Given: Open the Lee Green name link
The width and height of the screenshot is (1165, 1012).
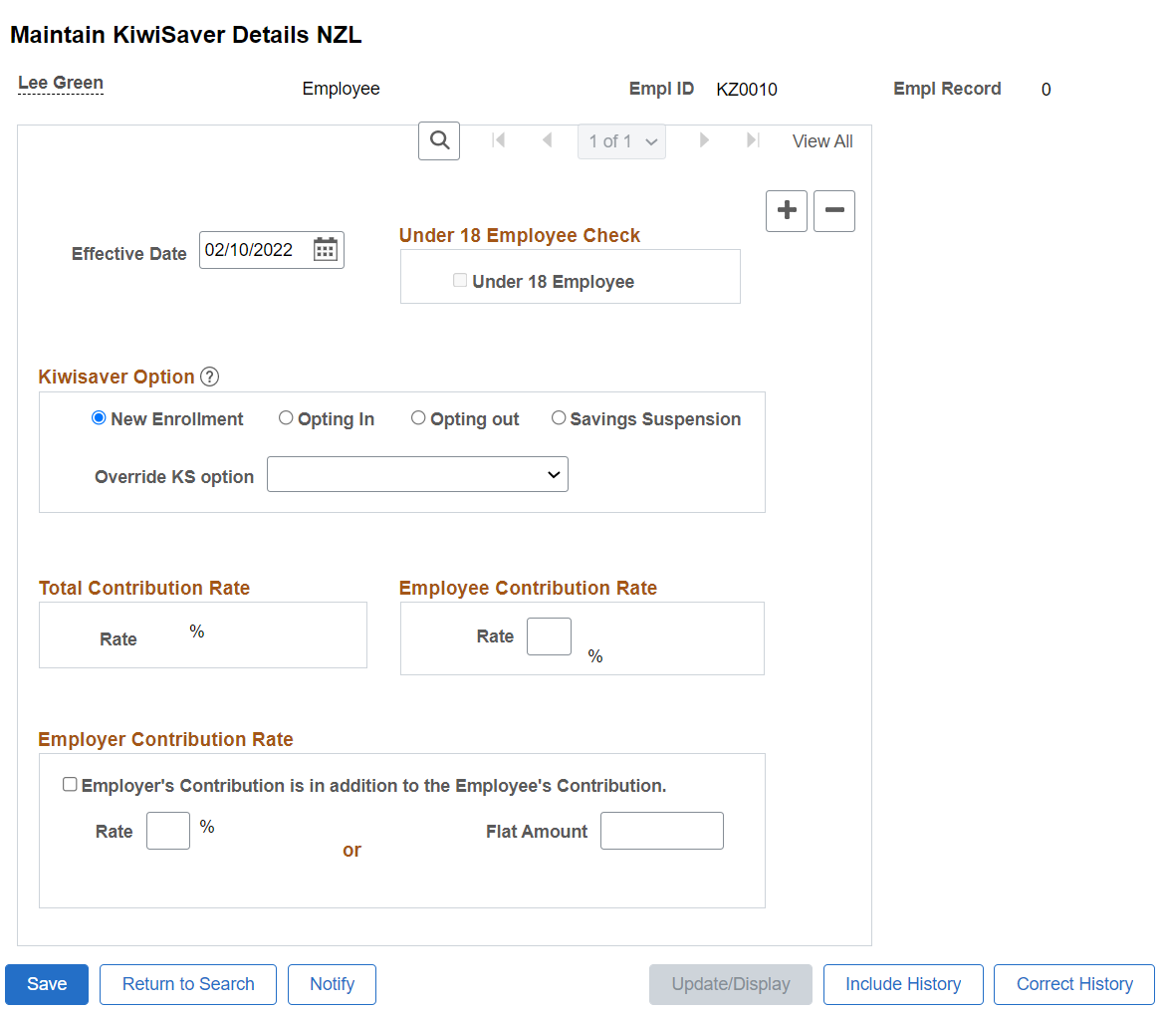Looking at the screenshot, I should pos(61,83).
